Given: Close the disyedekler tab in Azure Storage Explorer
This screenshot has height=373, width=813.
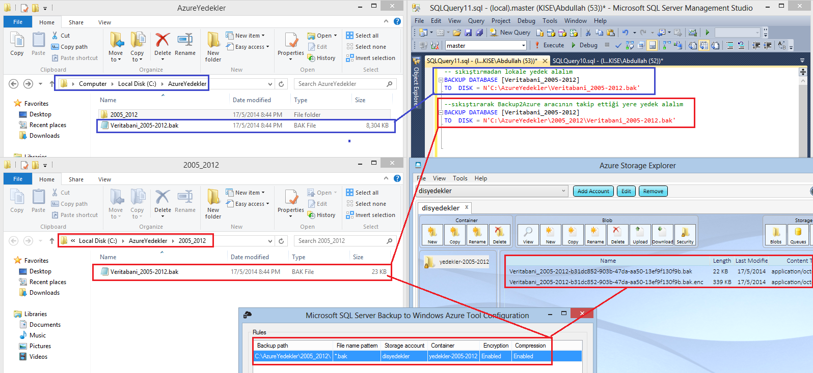Looking at the screenshot, I should (x=466, y=207).
